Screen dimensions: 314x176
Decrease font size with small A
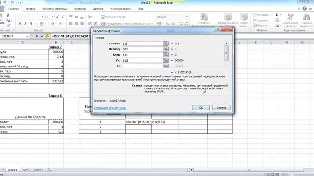click(63, 17)
